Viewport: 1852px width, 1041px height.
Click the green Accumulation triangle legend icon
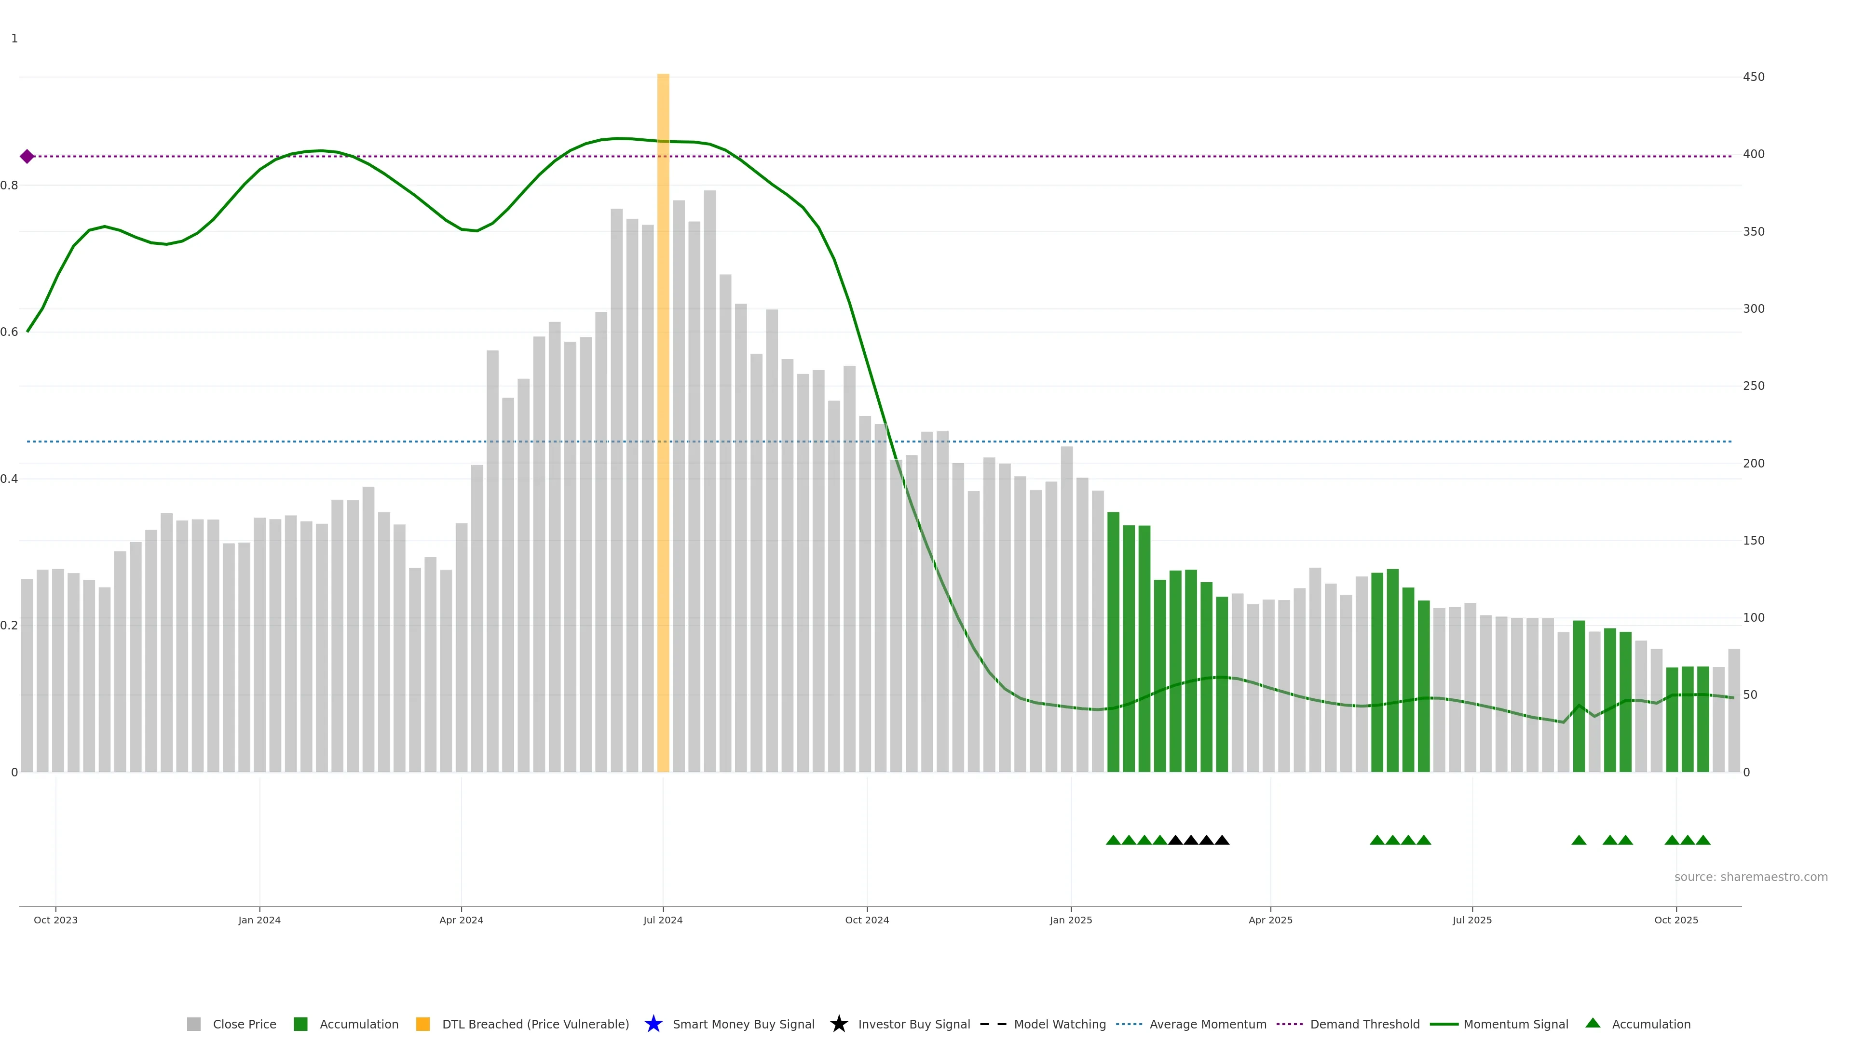(1593, 1023)
